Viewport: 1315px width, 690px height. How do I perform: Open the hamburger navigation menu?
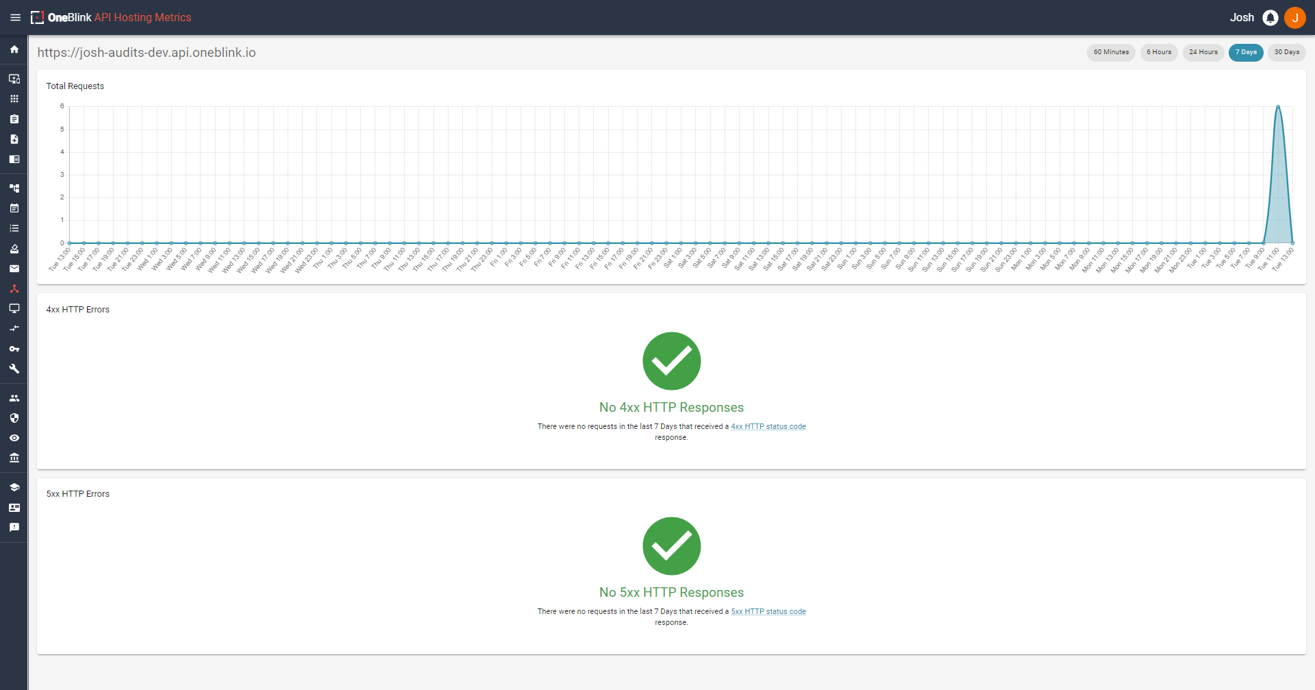15,18
